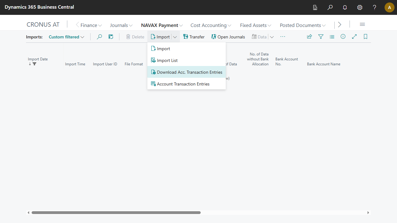The image size is (397, 223).
Task: Click the Bank Account No. column header
Action: click(287, 62)
